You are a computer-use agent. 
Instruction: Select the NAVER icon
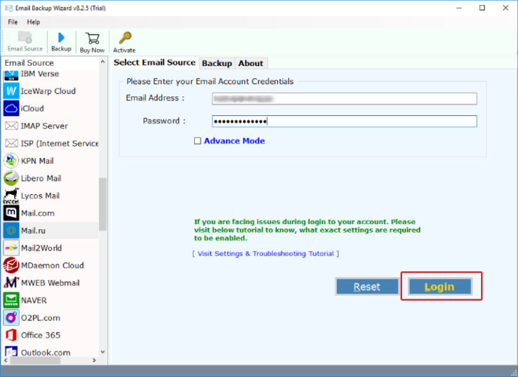[x=11, y=300]
